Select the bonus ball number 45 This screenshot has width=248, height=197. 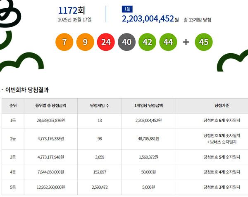pyautogui.click(x=204, y=42)
